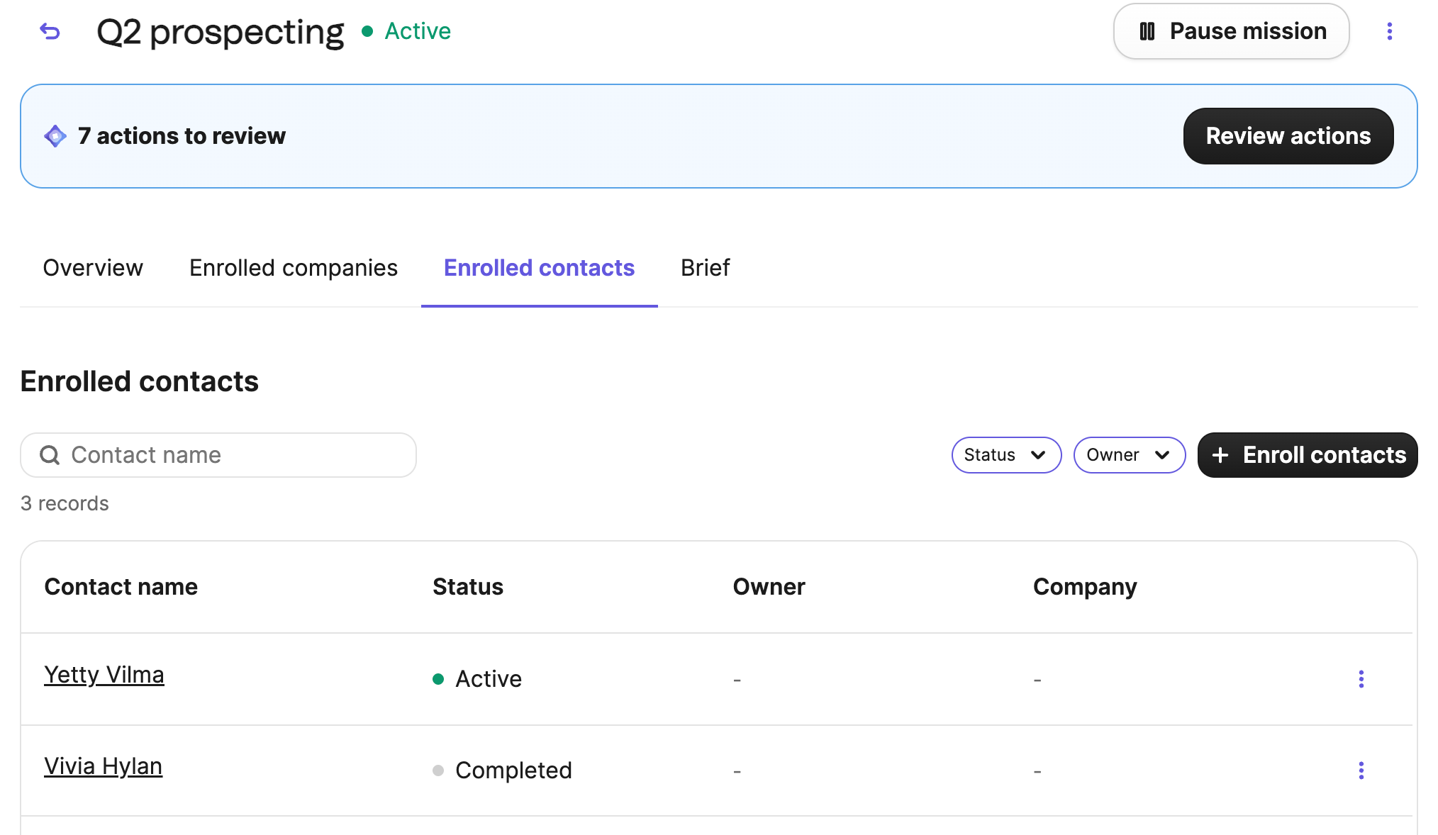Click Completed status of Vivia Hylan
Image resolution: width=1438 pixels, height=835 pixels.
(x=502, y=770)
